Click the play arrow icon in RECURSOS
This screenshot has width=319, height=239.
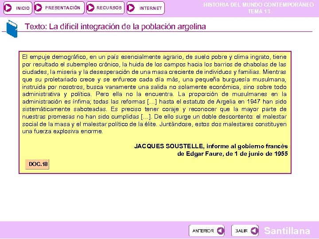pos(90,8)
